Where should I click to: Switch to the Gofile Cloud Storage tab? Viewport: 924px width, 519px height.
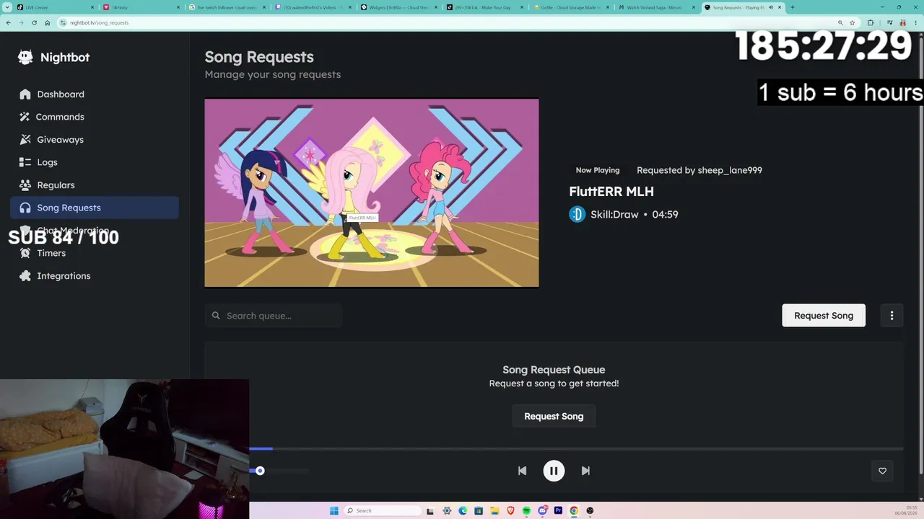click(571, 7)
